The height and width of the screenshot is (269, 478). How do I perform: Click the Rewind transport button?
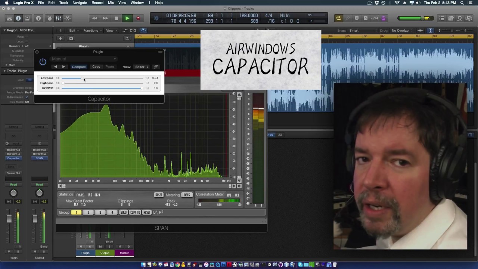click(95, 18)
